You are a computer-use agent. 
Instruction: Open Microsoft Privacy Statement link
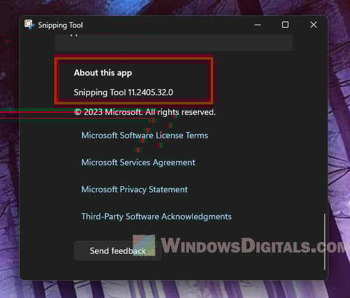[x=134, y=189]
